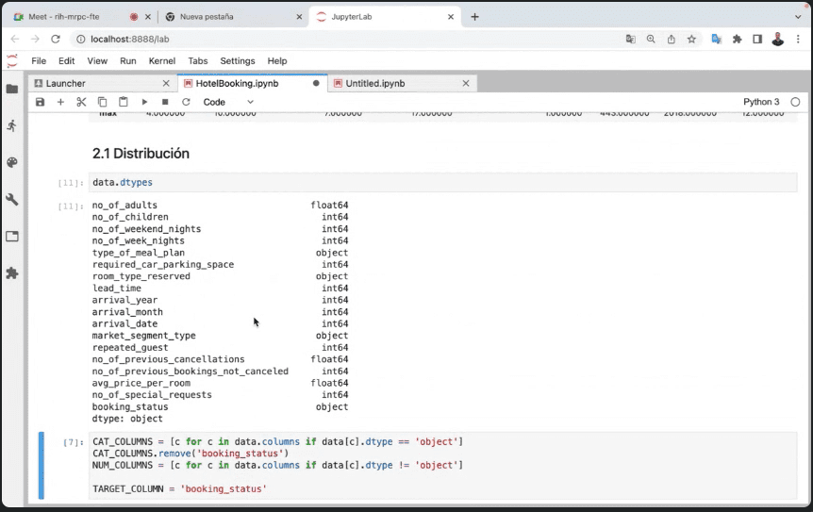Screen dimensions: 813x512
Task: Toggle the browser side panel icon
Action: click(x=757, y=39)
